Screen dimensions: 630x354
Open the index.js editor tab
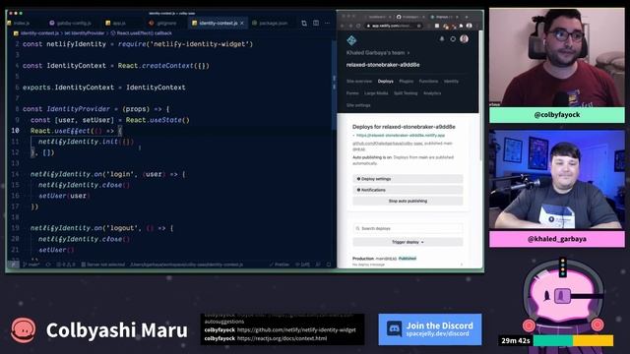pos(20,24)
